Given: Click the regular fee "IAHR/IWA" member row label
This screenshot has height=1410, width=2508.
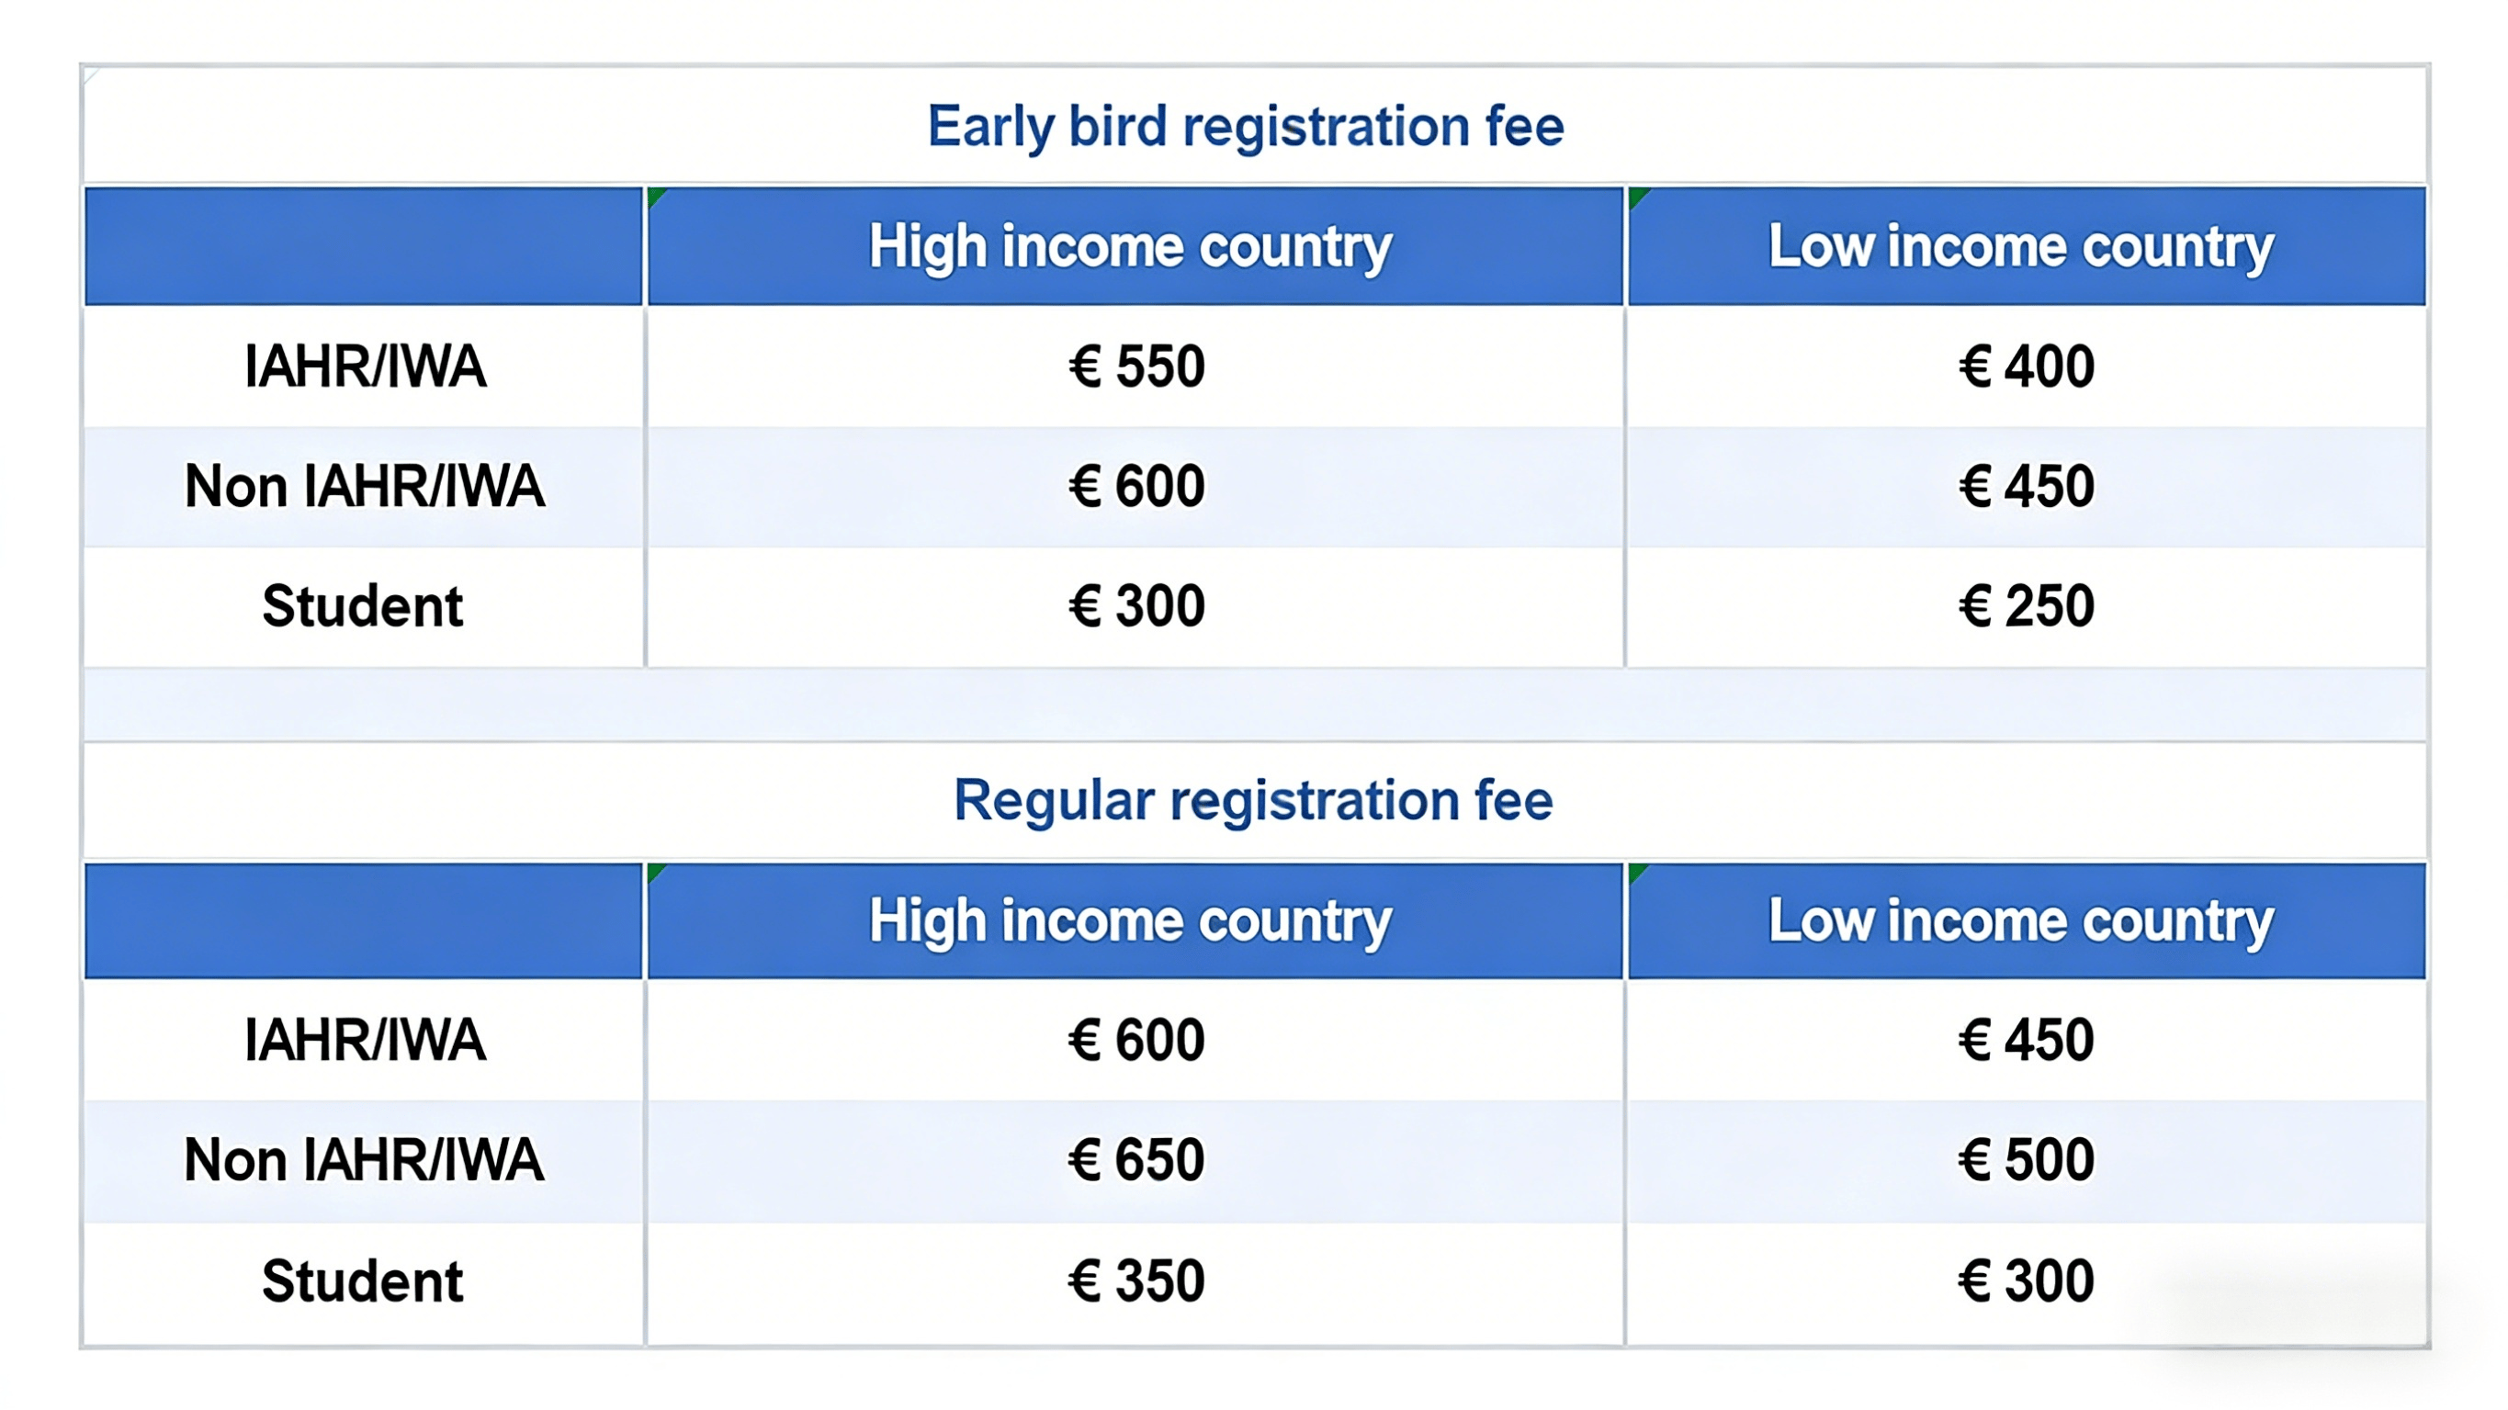Looking at the screenshot, I should point(364,1041).
